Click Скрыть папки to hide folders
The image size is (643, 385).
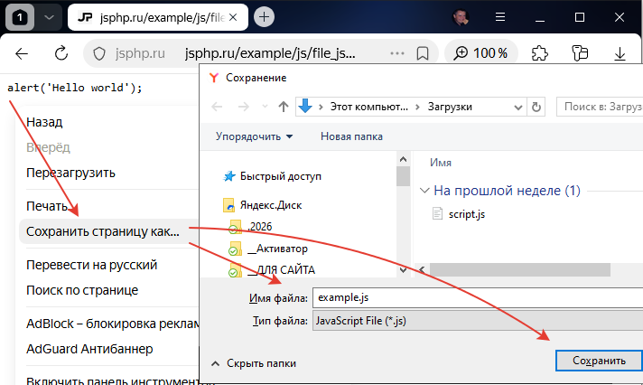tap(254, 362)
